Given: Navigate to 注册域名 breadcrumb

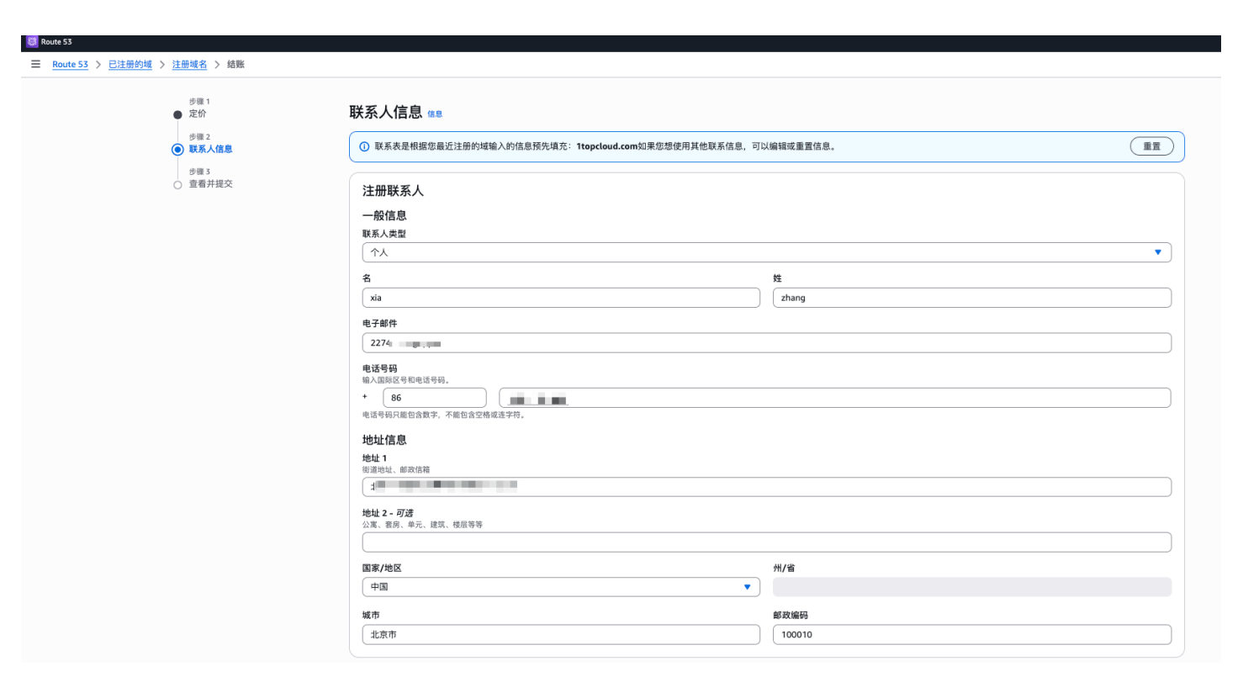Looking at the screenshot, I should 189,65.
